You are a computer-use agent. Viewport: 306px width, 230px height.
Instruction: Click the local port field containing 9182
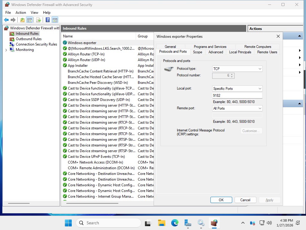tap(237, 96)
